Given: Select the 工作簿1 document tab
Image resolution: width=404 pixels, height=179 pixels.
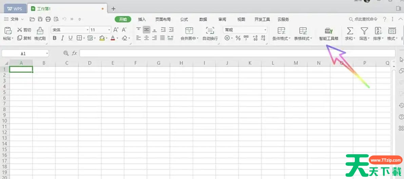Looking at the screenshot, I should (x=68, y=9).
